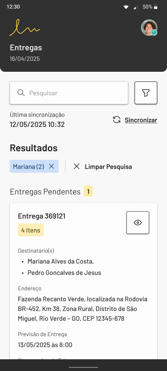Tap the green verified badge on avatar
Image resolution: width=167 pixels, height=371 pixels.
coord(154,33)
